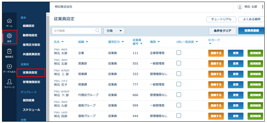Tick URL一括送信 checkbox for 明石 六郎
267x123 pixels.
(179, 94)
